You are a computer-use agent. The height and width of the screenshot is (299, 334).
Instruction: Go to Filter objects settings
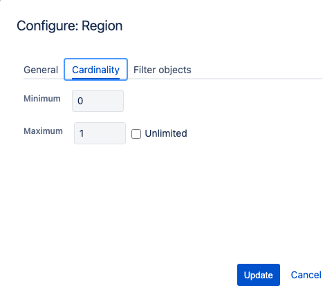[x=163, y=70]
